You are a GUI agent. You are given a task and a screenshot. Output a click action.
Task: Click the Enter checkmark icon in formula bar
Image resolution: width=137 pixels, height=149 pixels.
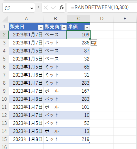[x=54, y=8]
